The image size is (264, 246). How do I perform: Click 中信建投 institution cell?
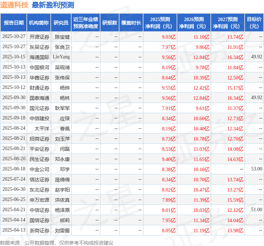(x=39, y=118)
